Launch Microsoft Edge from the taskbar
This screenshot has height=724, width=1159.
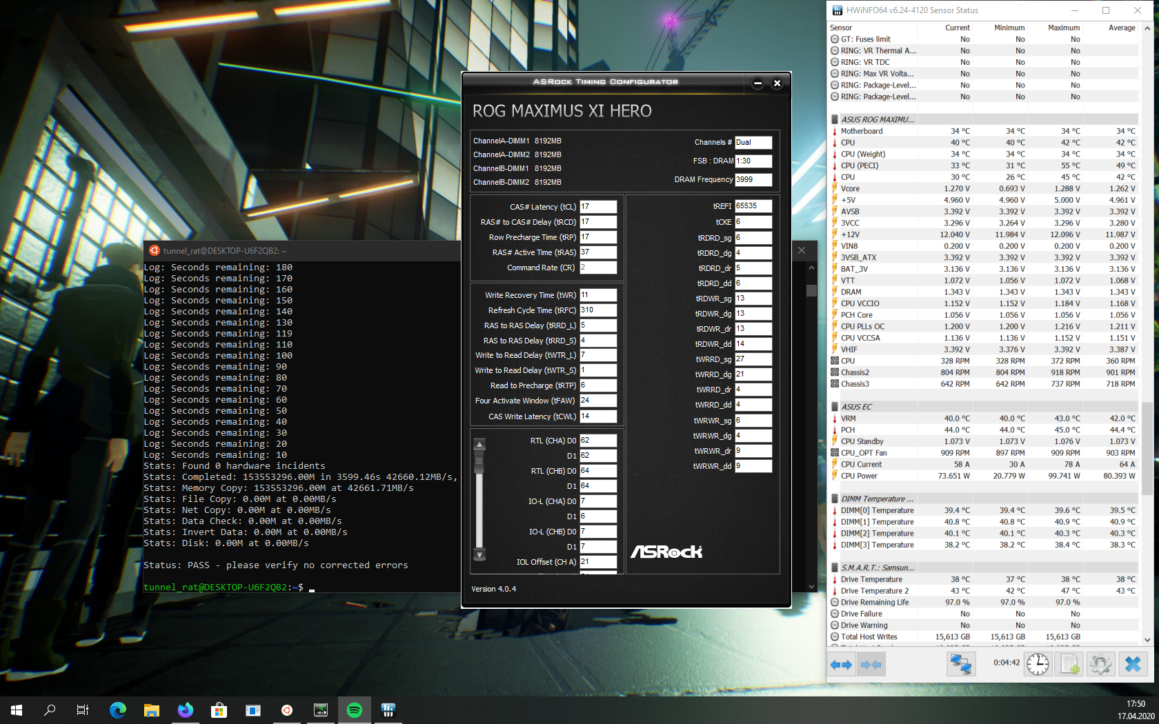(x=118, y=710)
